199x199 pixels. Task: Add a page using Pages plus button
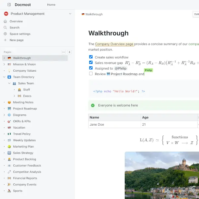70,52
